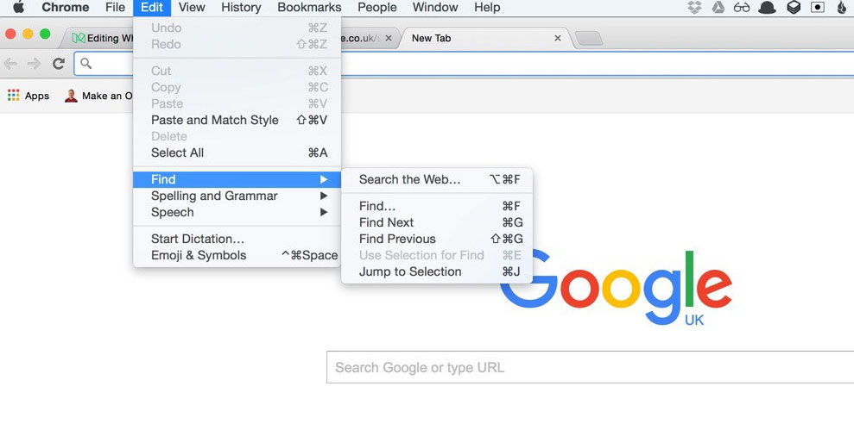Image resolution: width=854 pixels, height=430 pixels.
Task: Click the browser back arrow
Action: (x=10, y=64)
